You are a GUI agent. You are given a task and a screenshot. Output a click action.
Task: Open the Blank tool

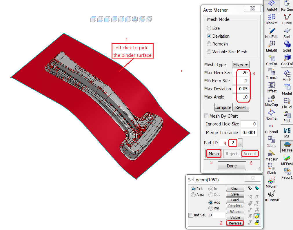[272, 169]
